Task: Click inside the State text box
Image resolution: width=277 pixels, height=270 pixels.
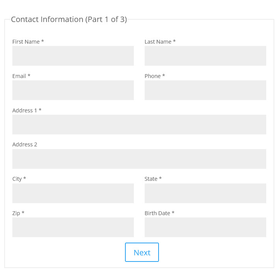Action: (x=205, y=193)
